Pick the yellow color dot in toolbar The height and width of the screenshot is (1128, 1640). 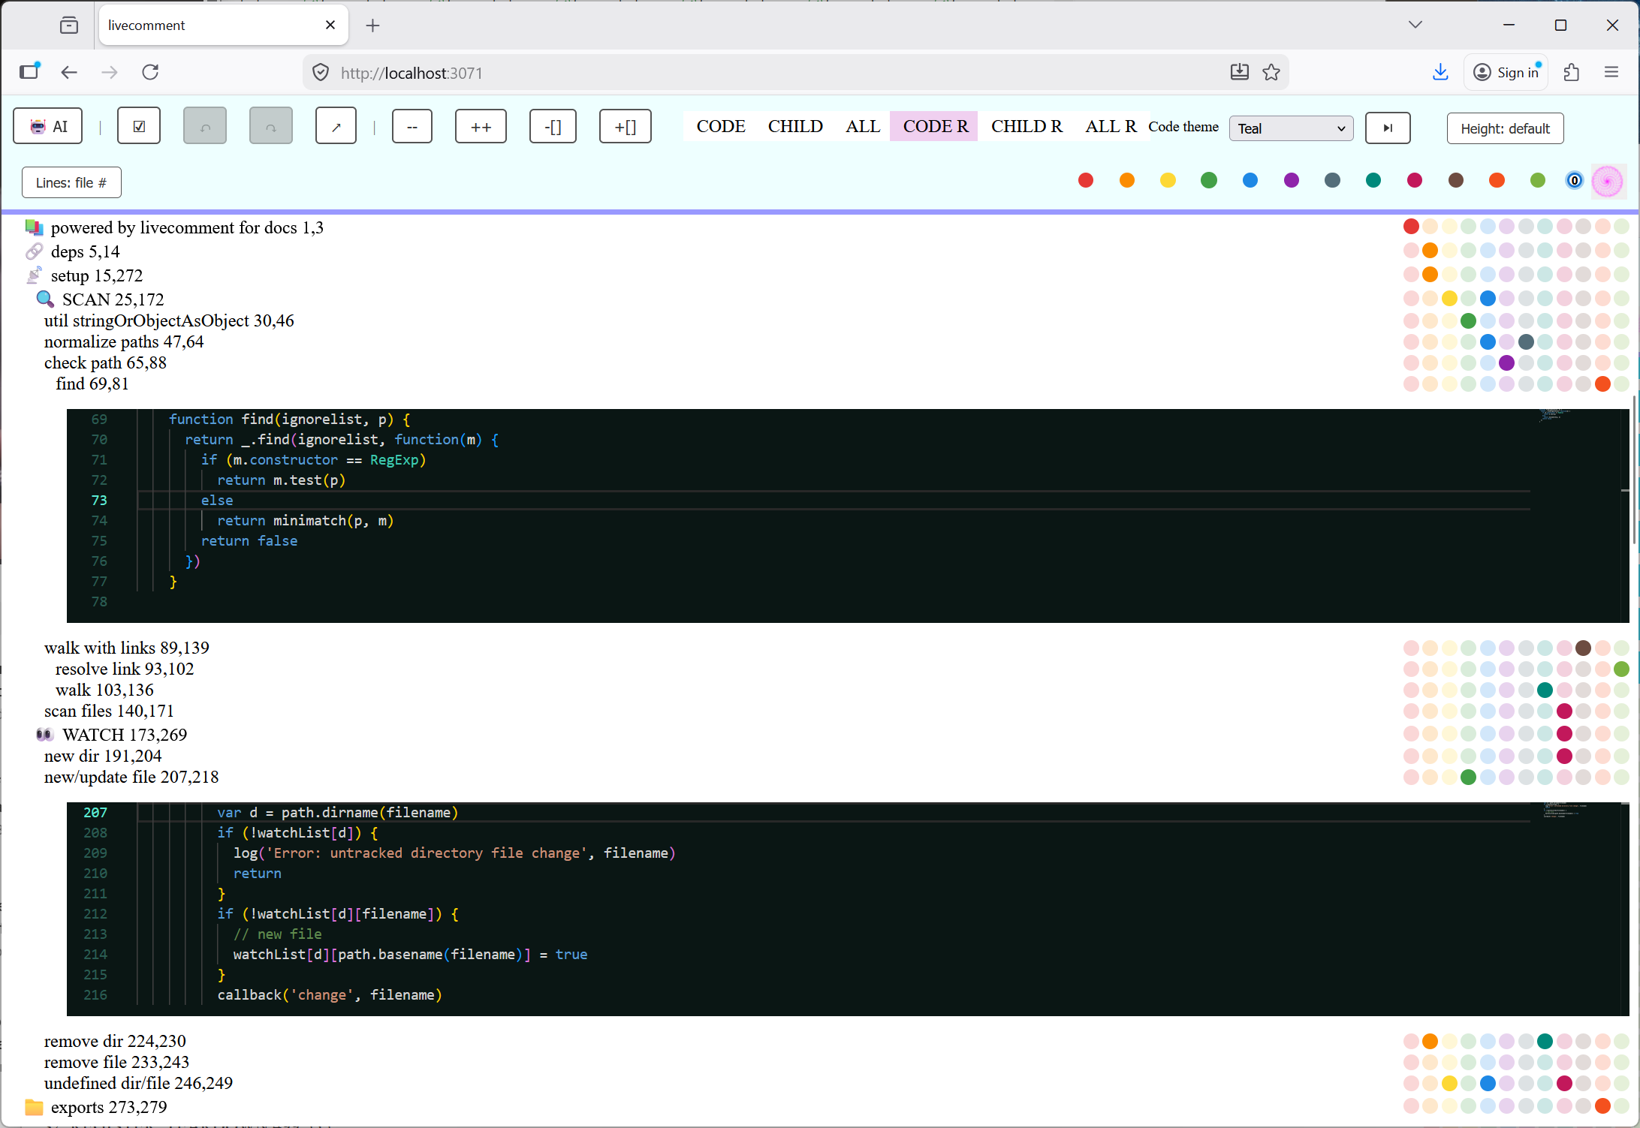point(1168,180)
